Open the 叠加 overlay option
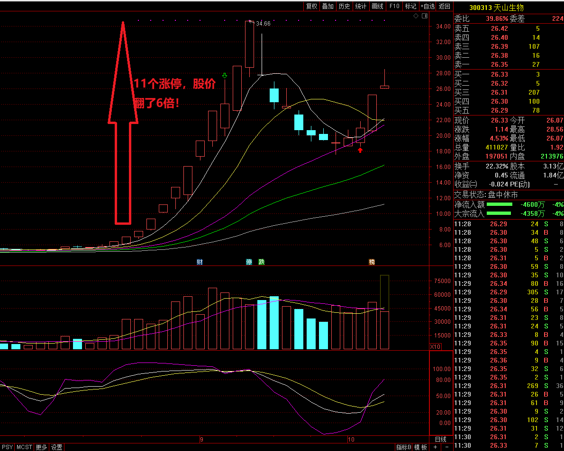 tap(327, 6)
